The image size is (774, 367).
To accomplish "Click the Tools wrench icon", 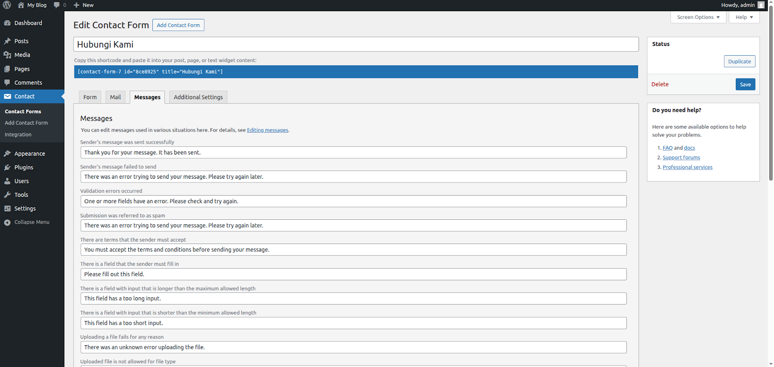I will click(x=7, y=195).
